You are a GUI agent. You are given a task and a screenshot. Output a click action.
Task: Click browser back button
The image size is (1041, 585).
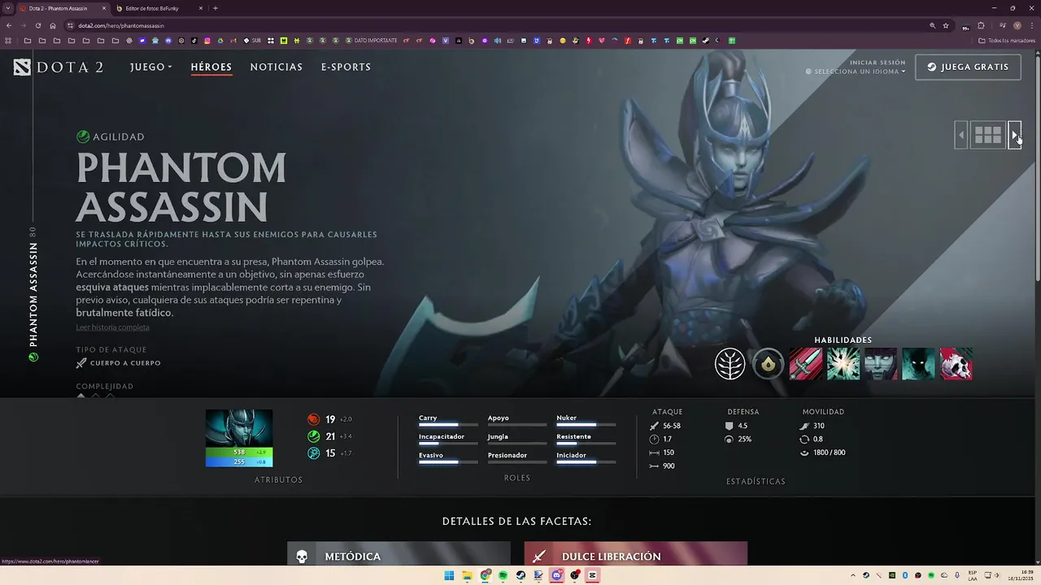[9, 25]
